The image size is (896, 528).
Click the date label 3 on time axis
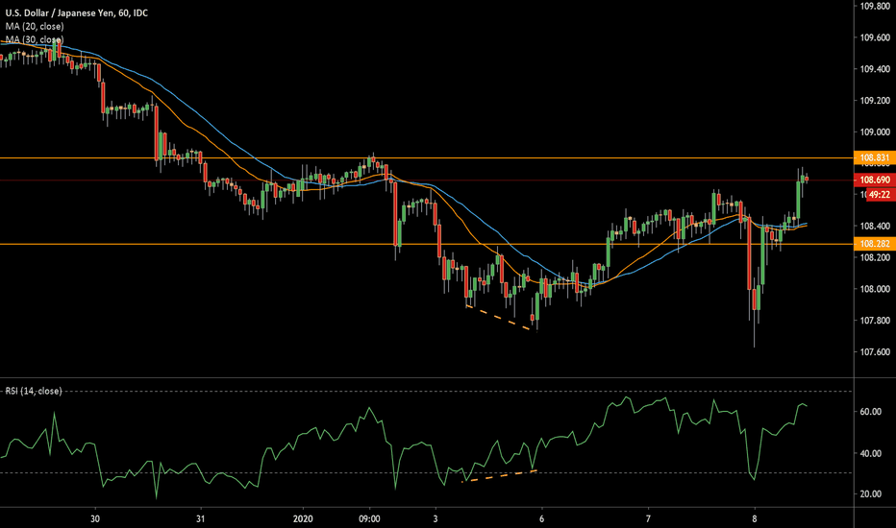point(436,518)
